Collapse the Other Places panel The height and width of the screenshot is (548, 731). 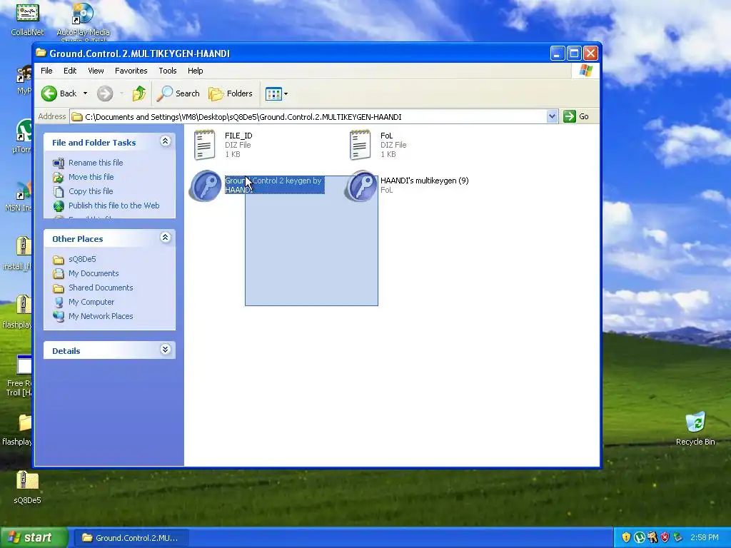[165, 238]
